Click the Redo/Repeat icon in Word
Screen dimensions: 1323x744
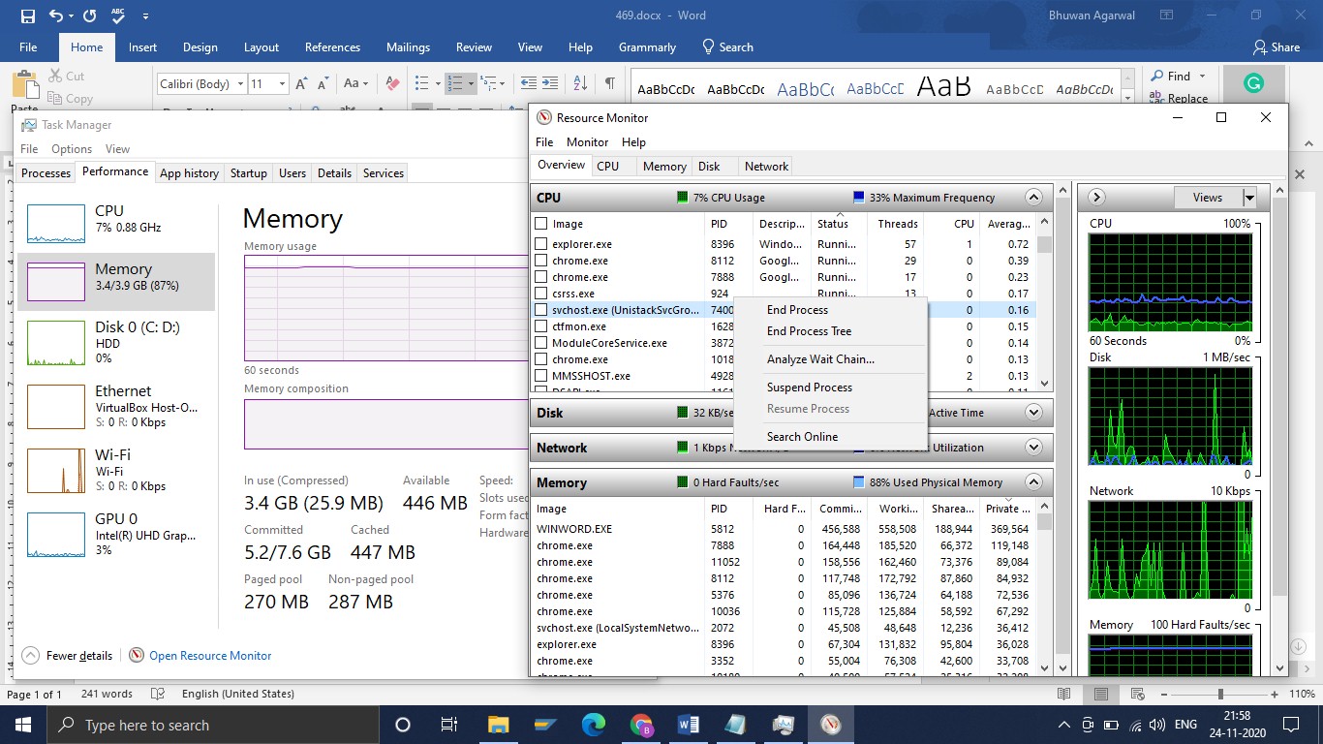89,15
